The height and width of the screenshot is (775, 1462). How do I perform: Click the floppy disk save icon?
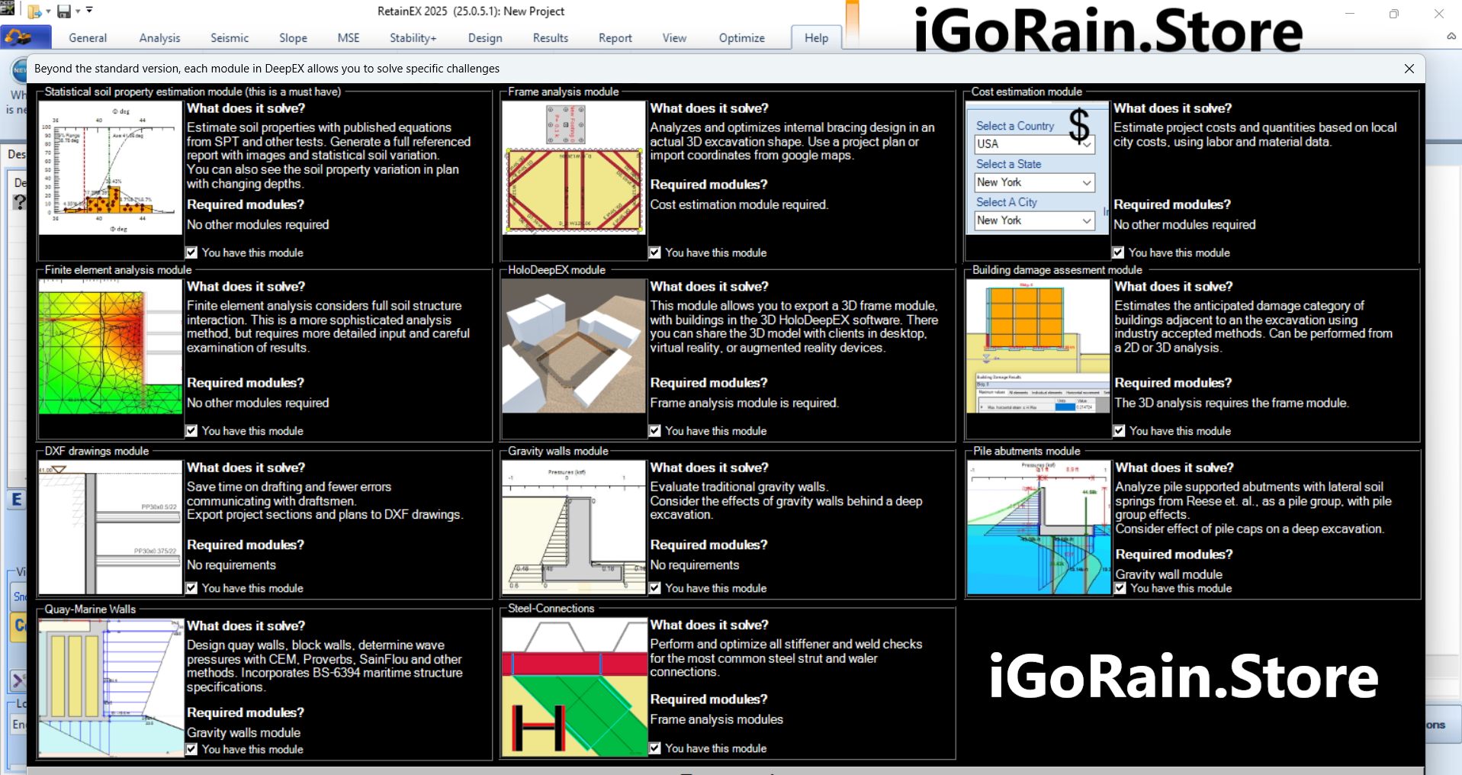coord(64,11)
